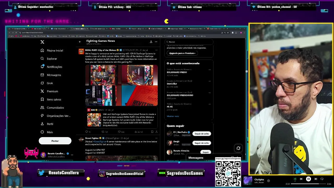Open Mensagens in the sidebar

click(x=51, y=75)
